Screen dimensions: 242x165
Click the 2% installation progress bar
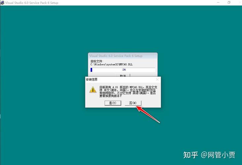(x=123, y=70)
